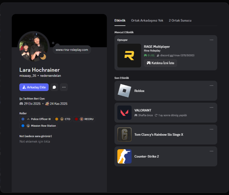
Task: Open VALORANT activity more options
Action: 211,107
